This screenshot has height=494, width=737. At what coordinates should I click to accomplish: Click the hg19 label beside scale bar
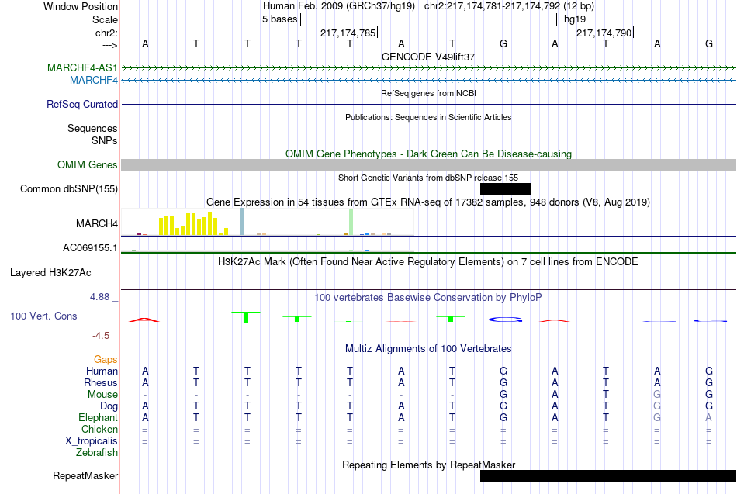[x=575, y=19]
